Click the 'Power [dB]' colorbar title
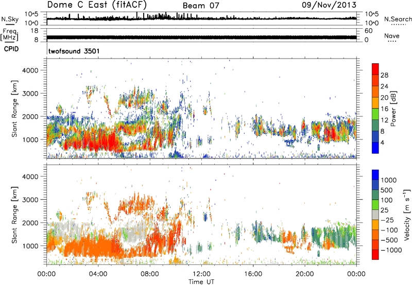The image size is (412, 285). coord(393,109)
